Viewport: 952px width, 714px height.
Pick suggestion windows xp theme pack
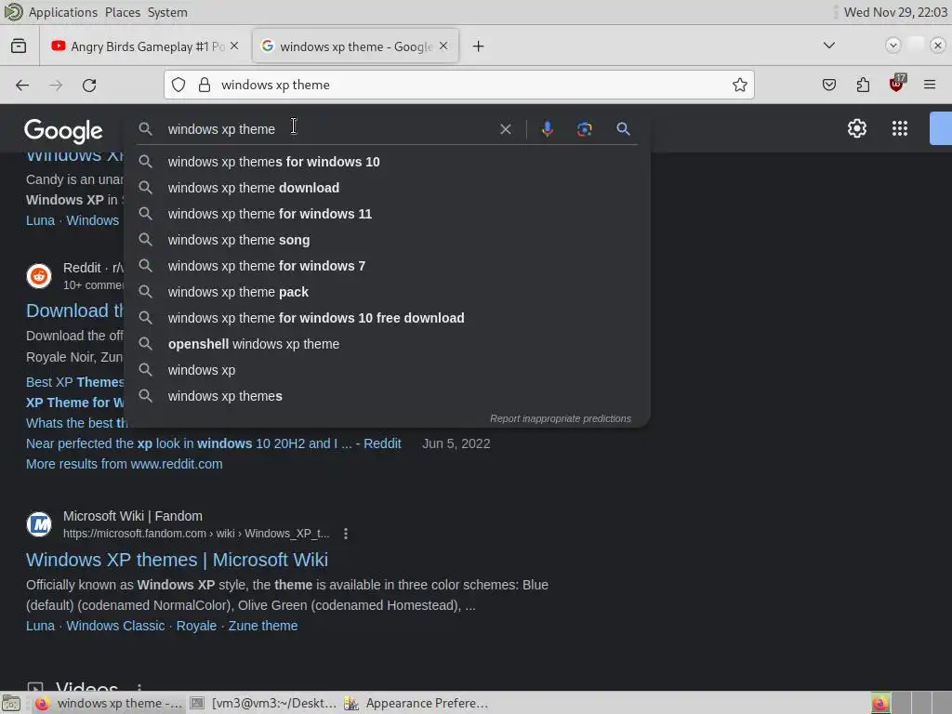click(387, 292)
